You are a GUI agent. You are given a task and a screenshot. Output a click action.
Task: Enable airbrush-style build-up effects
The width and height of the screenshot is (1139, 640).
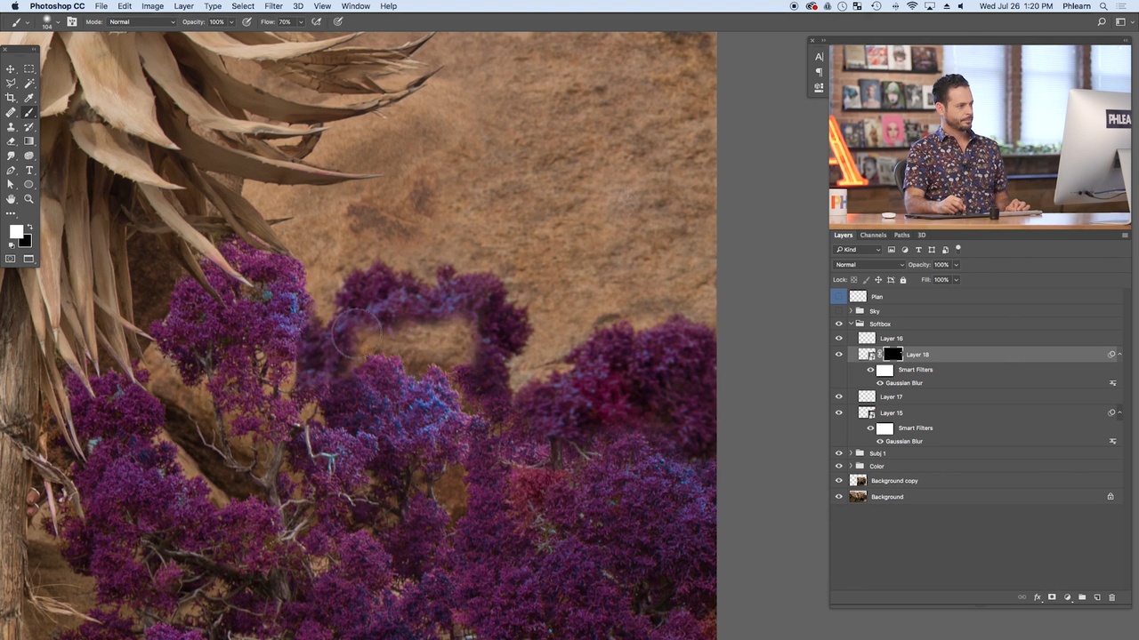click(317, 21)
